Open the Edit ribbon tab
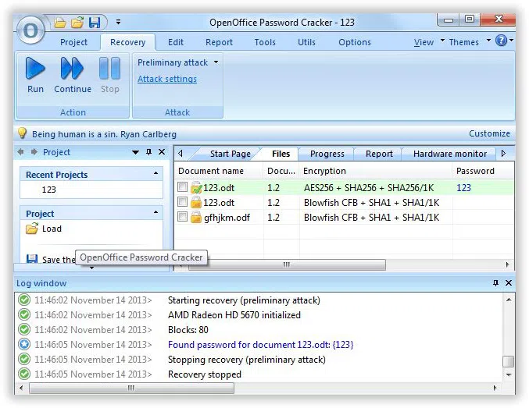529x408 pixels. [x=176, y=42]
